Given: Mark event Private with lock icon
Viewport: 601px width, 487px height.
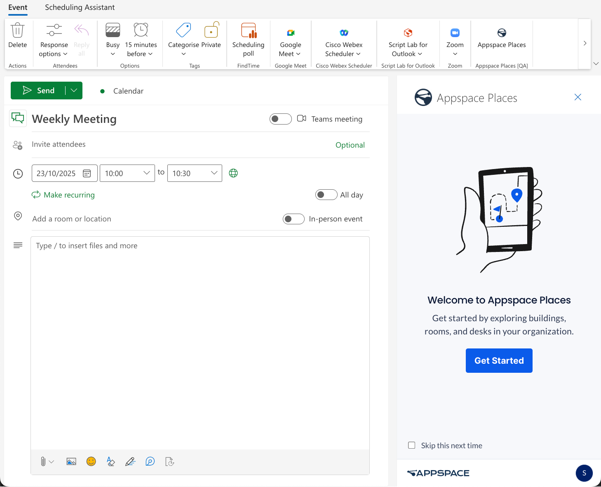Looking at the screenshot, I should pos(211,35).
